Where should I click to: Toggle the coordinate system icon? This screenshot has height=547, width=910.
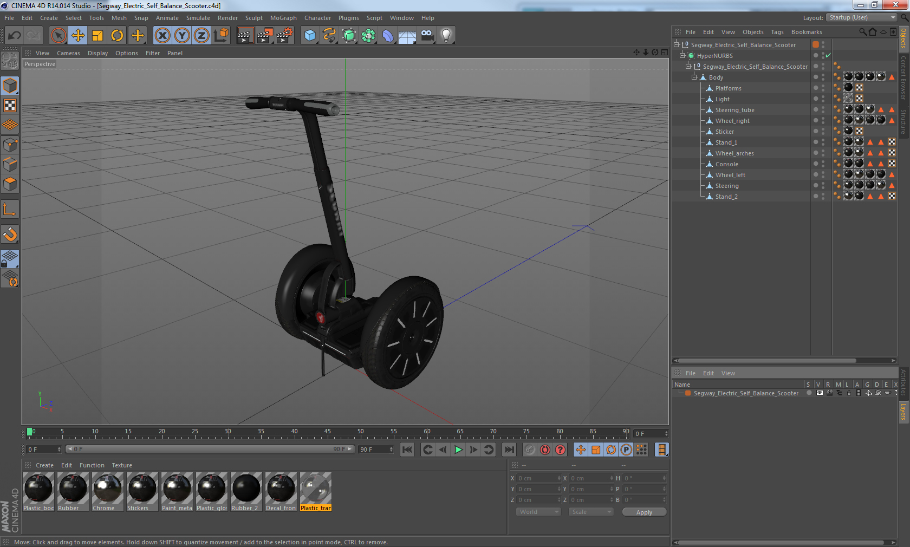point(221,36)
